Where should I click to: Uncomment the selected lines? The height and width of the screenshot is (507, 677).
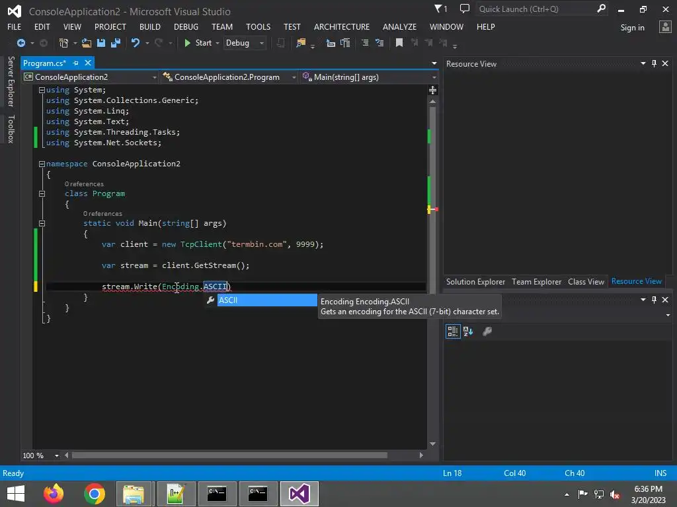point(379,43)
